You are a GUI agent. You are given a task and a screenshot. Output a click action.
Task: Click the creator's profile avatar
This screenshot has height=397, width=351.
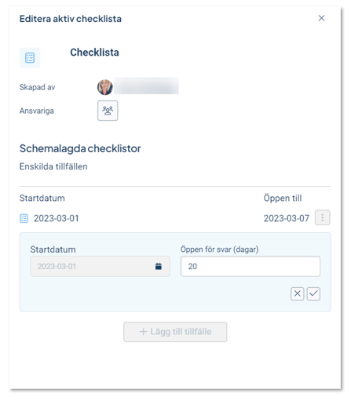click(105, 87)
